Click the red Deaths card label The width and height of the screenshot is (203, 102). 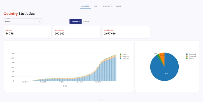point(9,30)
